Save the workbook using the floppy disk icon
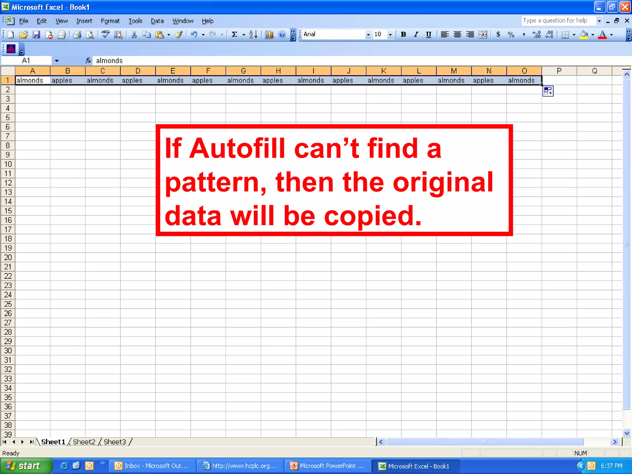Screen dimensions: 632x474 tap(36, 35)
